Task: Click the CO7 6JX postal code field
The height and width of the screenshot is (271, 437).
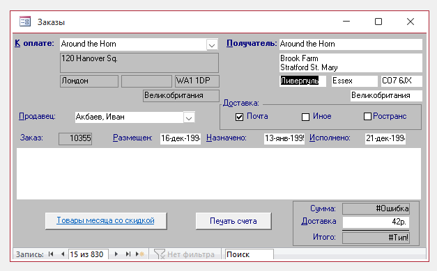Action: point(401,81)
